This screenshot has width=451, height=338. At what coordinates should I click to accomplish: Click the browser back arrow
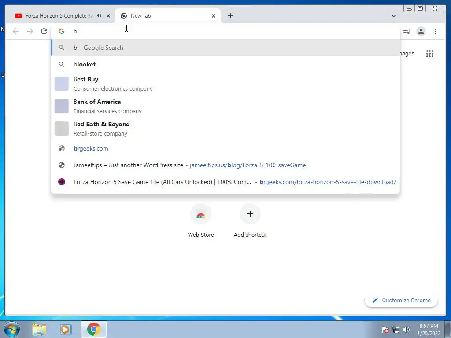16,31
